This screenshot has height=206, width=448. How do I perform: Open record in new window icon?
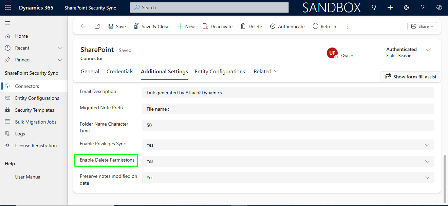coord(97,26)
